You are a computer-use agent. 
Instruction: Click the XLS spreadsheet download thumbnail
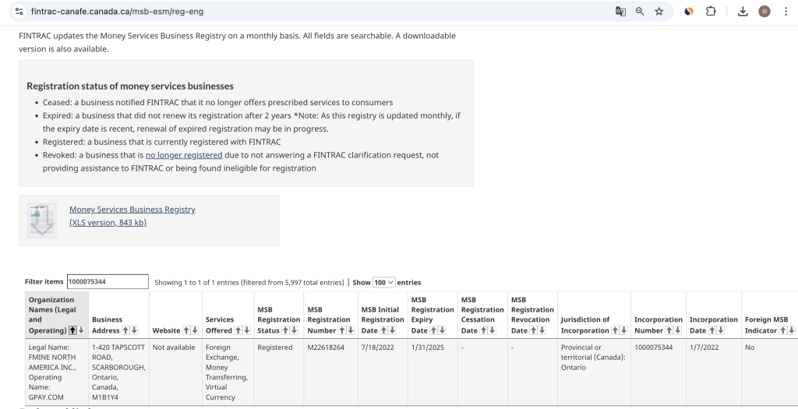[42, 220]
